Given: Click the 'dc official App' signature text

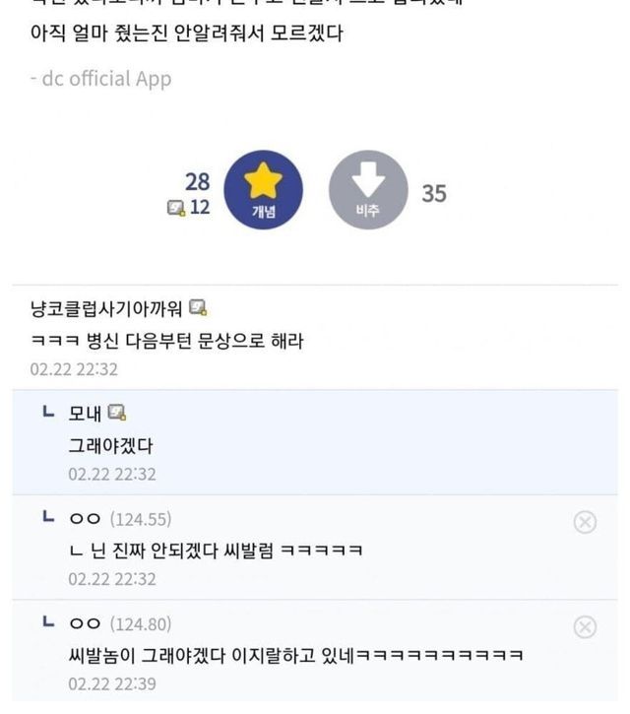Looking at the screenshot, I should 100,79.
